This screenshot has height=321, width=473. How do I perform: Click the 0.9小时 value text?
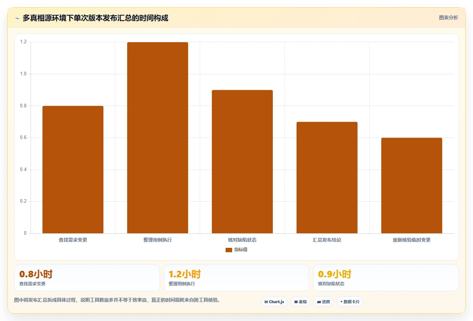click(x=335, y=274)
